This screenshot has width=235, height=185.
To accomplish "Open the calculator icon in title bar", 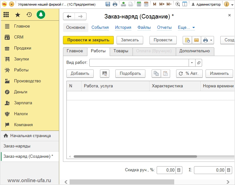I will 139,4.
